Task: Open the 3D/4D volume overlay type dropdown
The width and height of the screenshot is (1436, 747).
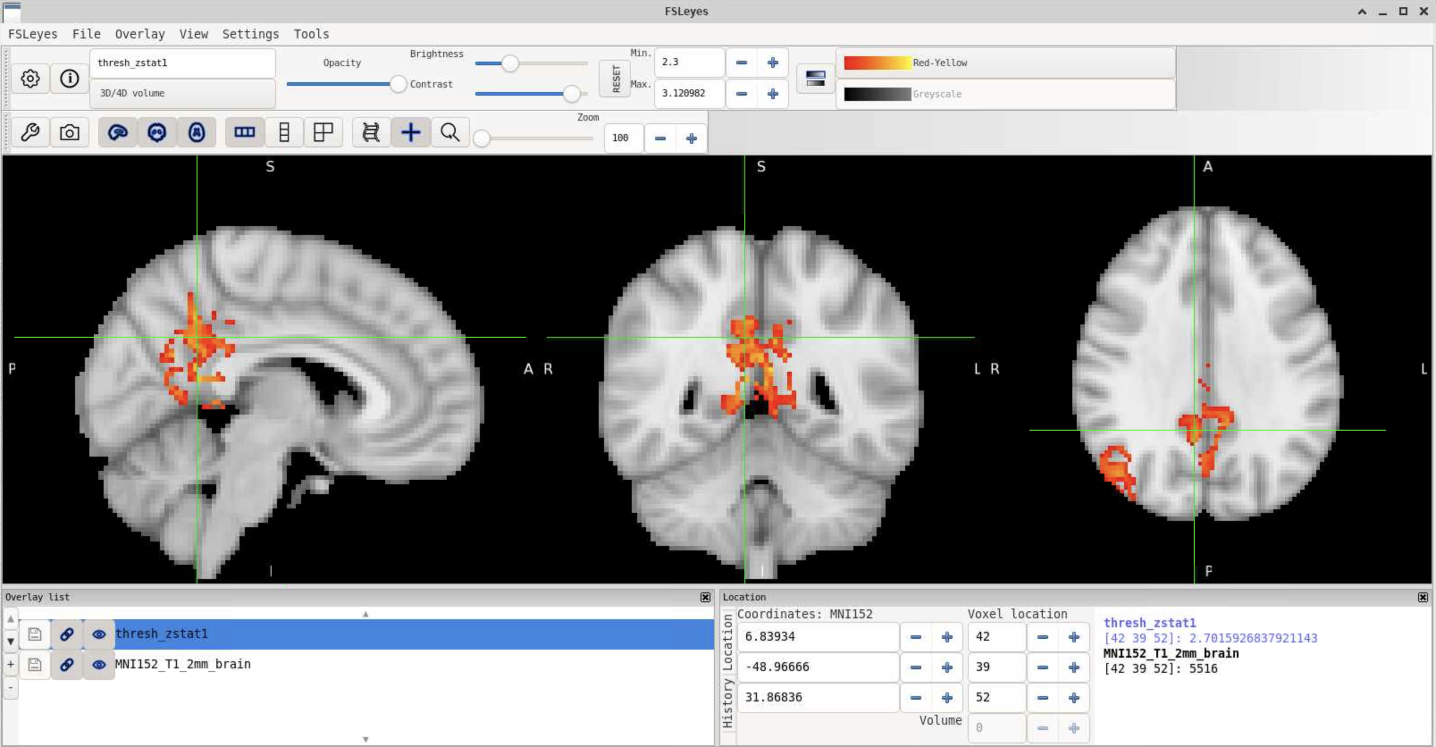Action: tap(183, 94)
